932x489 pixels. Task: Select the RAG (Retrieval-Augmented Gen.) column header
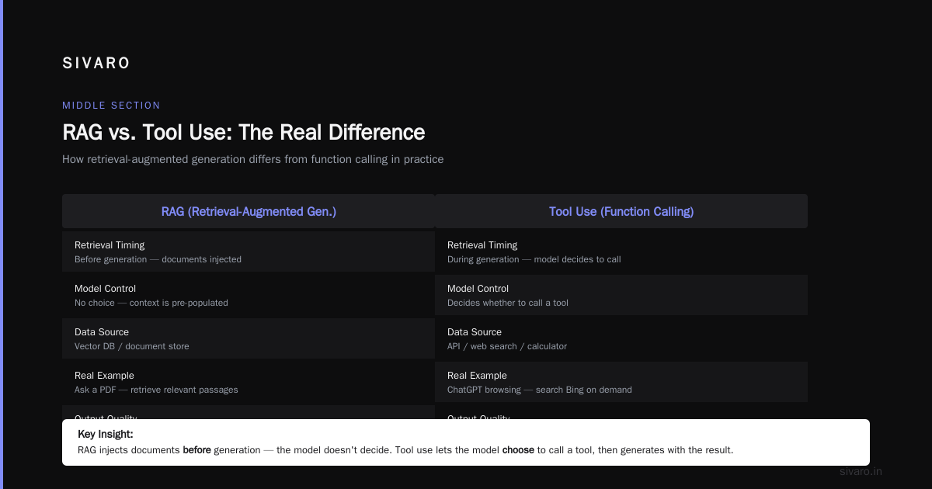click(249, 211)
